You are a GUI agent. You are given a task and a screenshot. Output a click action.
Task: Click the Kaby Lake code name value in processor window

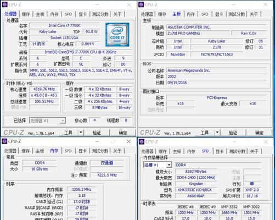(48, 31)
